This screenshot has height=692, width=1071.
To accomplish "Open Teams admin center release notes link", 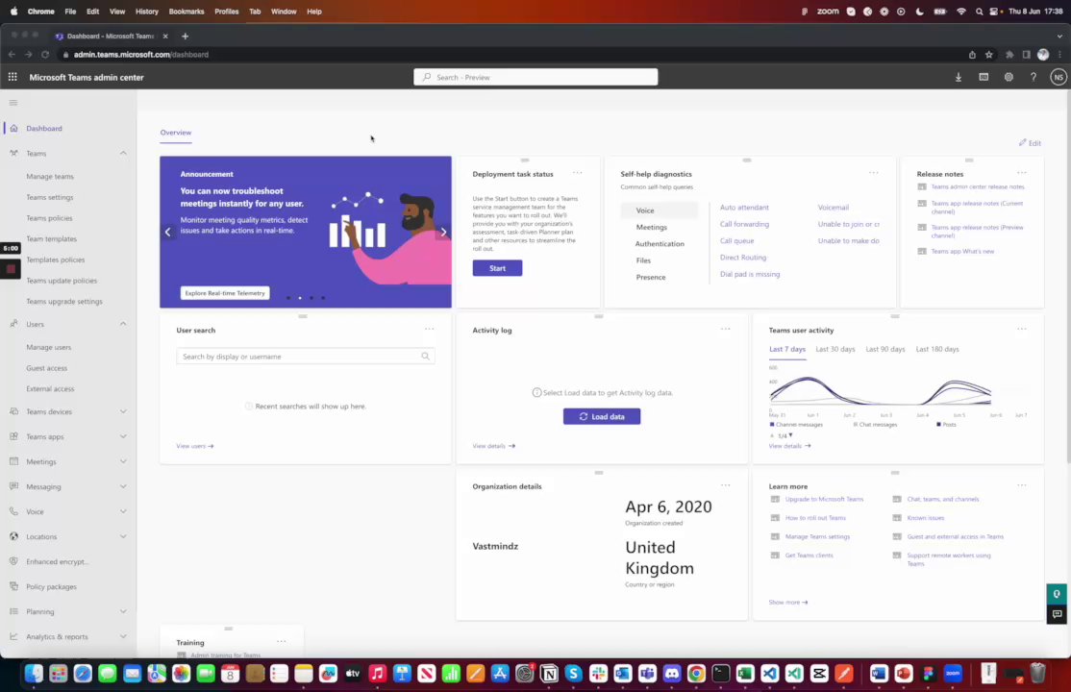I will [978, 186].
